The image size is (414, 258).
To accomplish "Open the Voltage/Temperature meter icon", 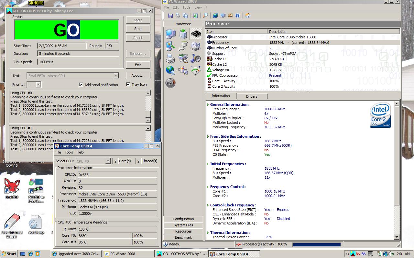I will (x=195, y=70).
